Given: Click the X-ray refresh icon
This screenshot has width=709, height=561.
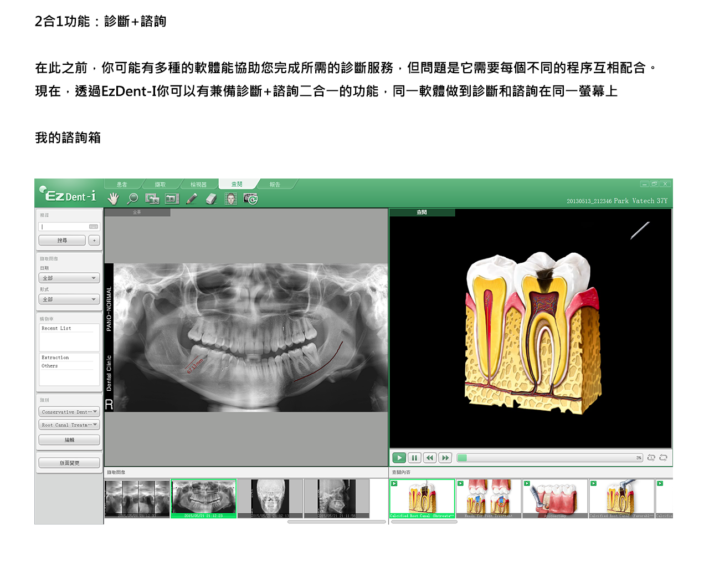Looking at the screenshot, I should tap(250, 198).
